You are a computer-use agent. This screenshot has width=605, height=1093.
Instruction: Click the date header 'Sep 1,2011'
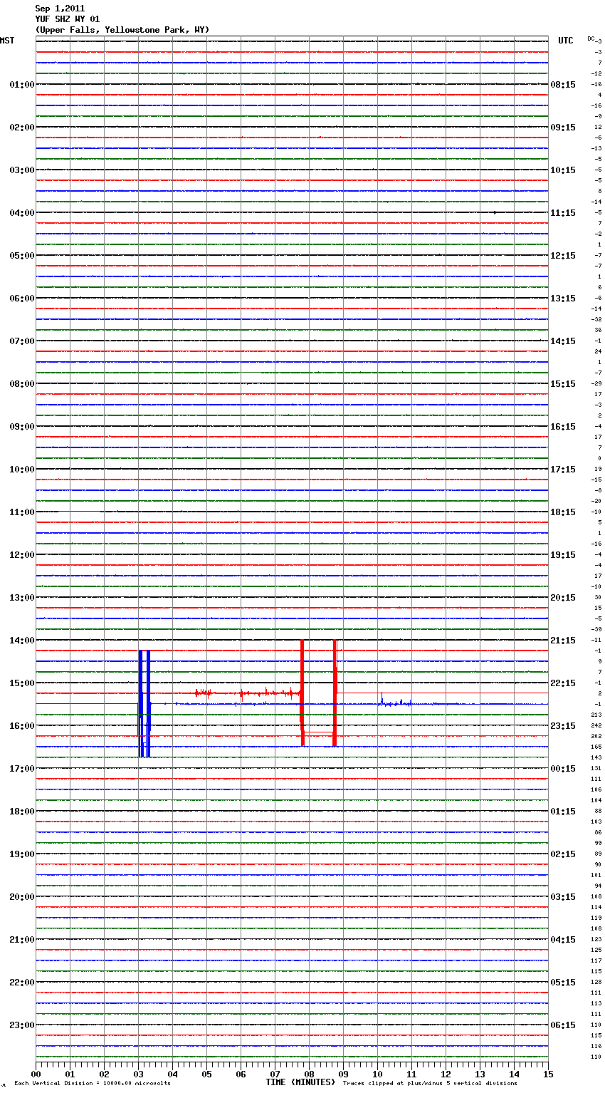pos(60,9)
